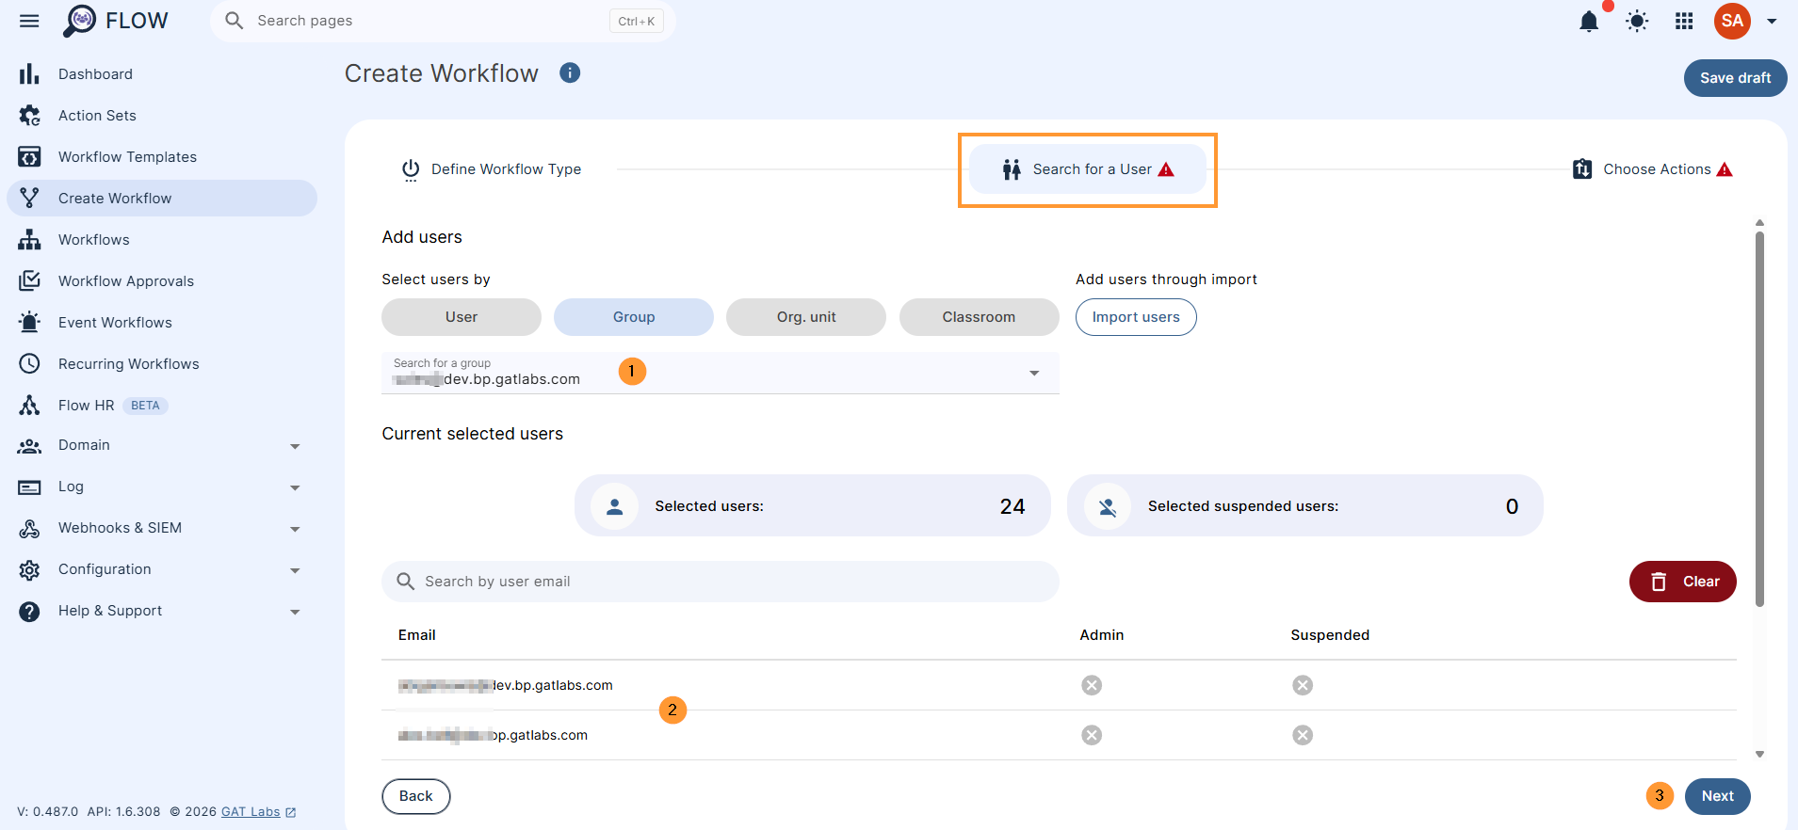Select the Search for a User step
Image resolution: width=1798 pixels, height=830 pixels.
[1088, 169]
